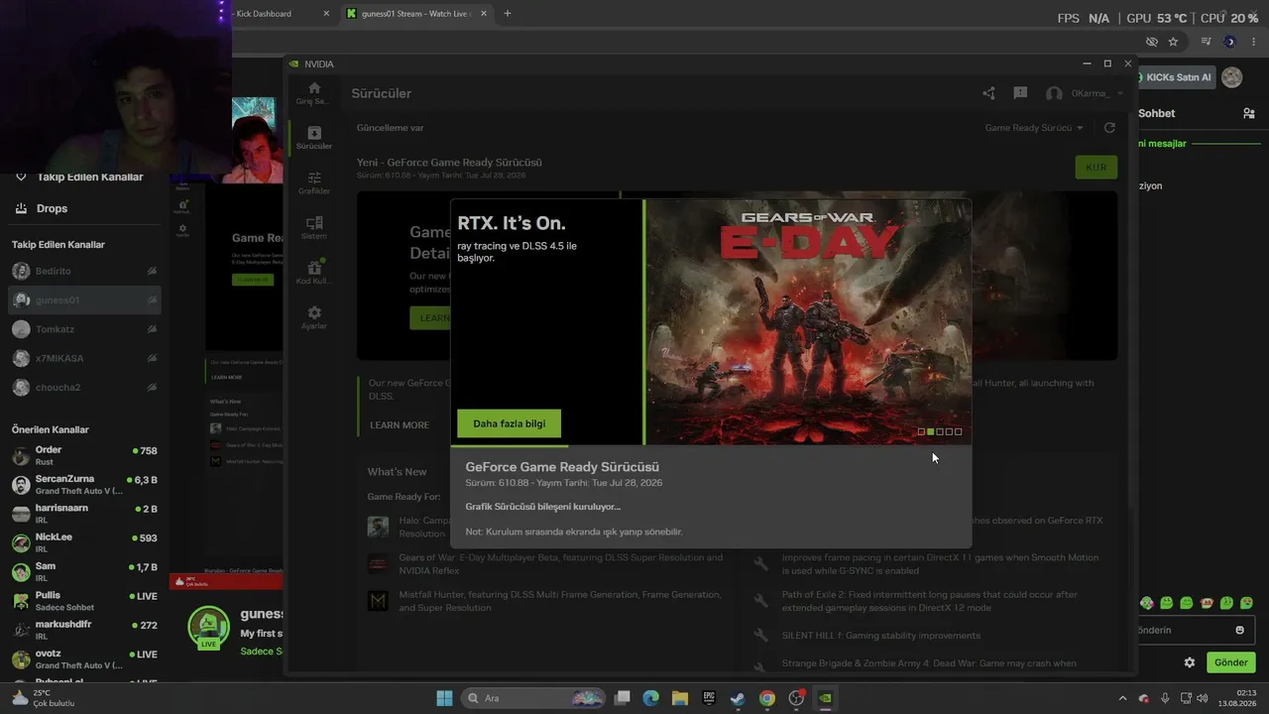Open the recommended channel NickLee
The image size is (1269, 714).
point(84,542)
